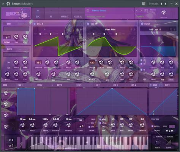Click the Noise pitch knob

(x=7, y=74)
